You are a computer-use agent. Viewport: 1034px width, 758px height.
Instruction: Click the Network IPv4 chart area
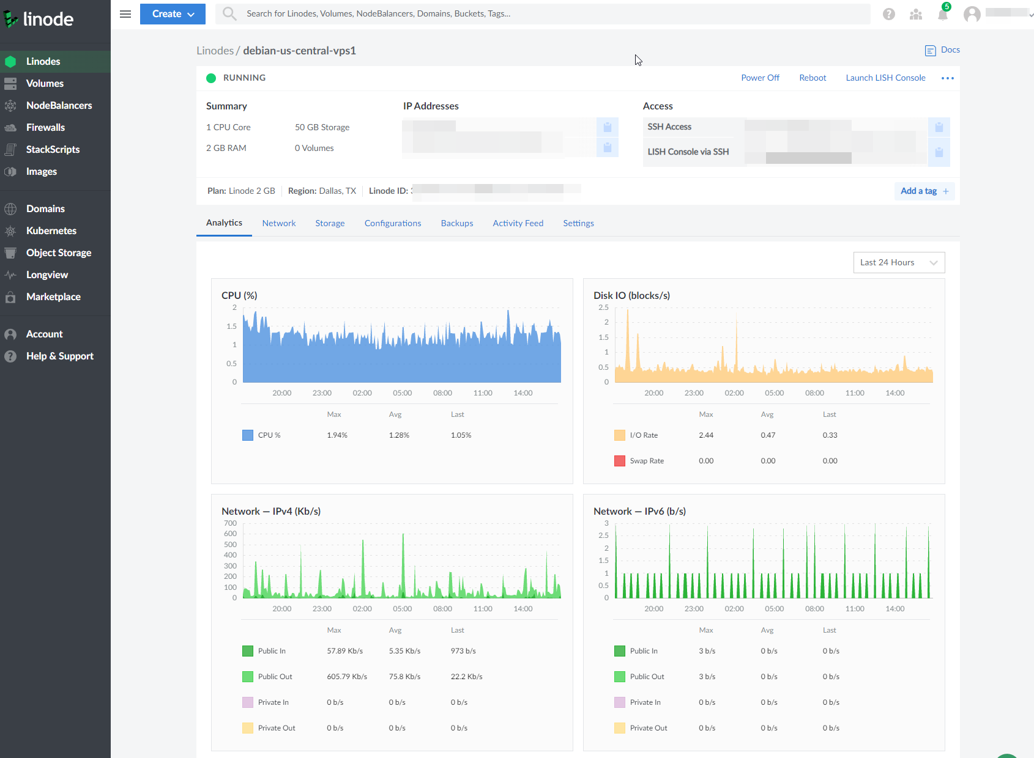pyautogui.click(x=402, y=561)
